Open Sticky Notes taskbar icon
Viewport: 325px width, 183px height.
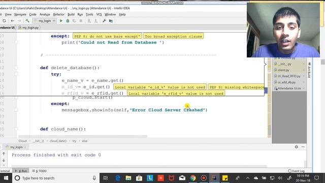coord(225,178)
